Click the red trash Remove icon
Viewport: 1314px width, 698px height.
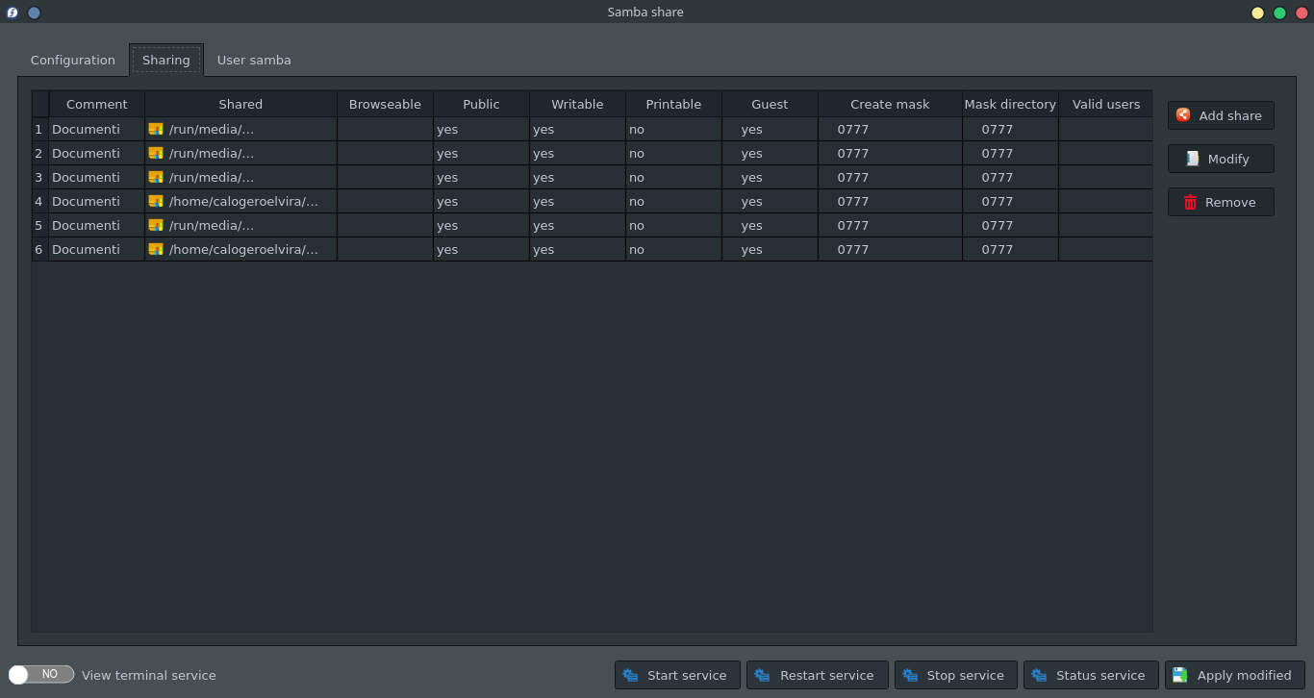click(1190, 202)
